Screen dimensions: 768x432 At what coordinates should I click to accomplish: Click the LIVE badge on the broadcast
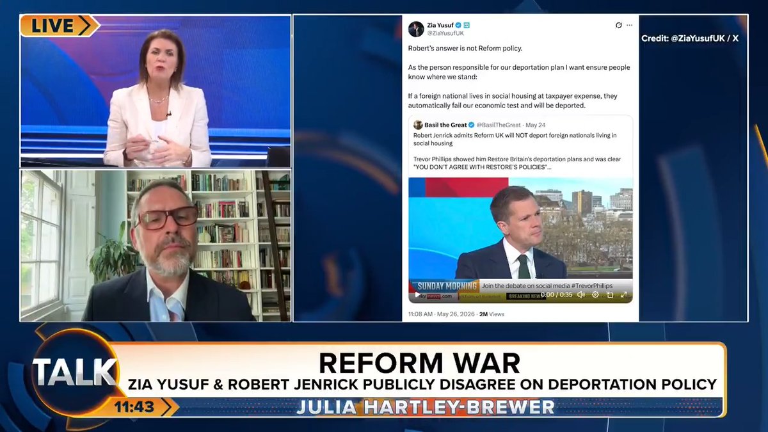pos(59,26)
